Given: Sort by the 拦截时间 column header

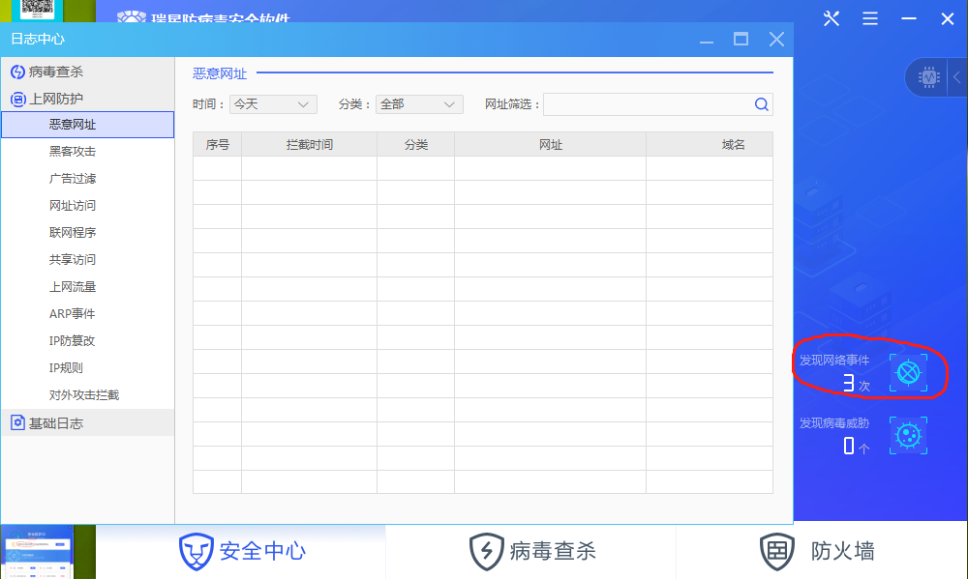Looking at the screenshot, I should pyautogui.click(x=310, y=144).
